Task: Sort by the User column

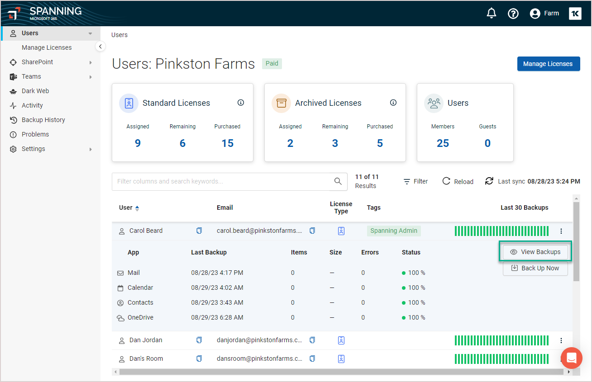Action: (x=129, y=208)
